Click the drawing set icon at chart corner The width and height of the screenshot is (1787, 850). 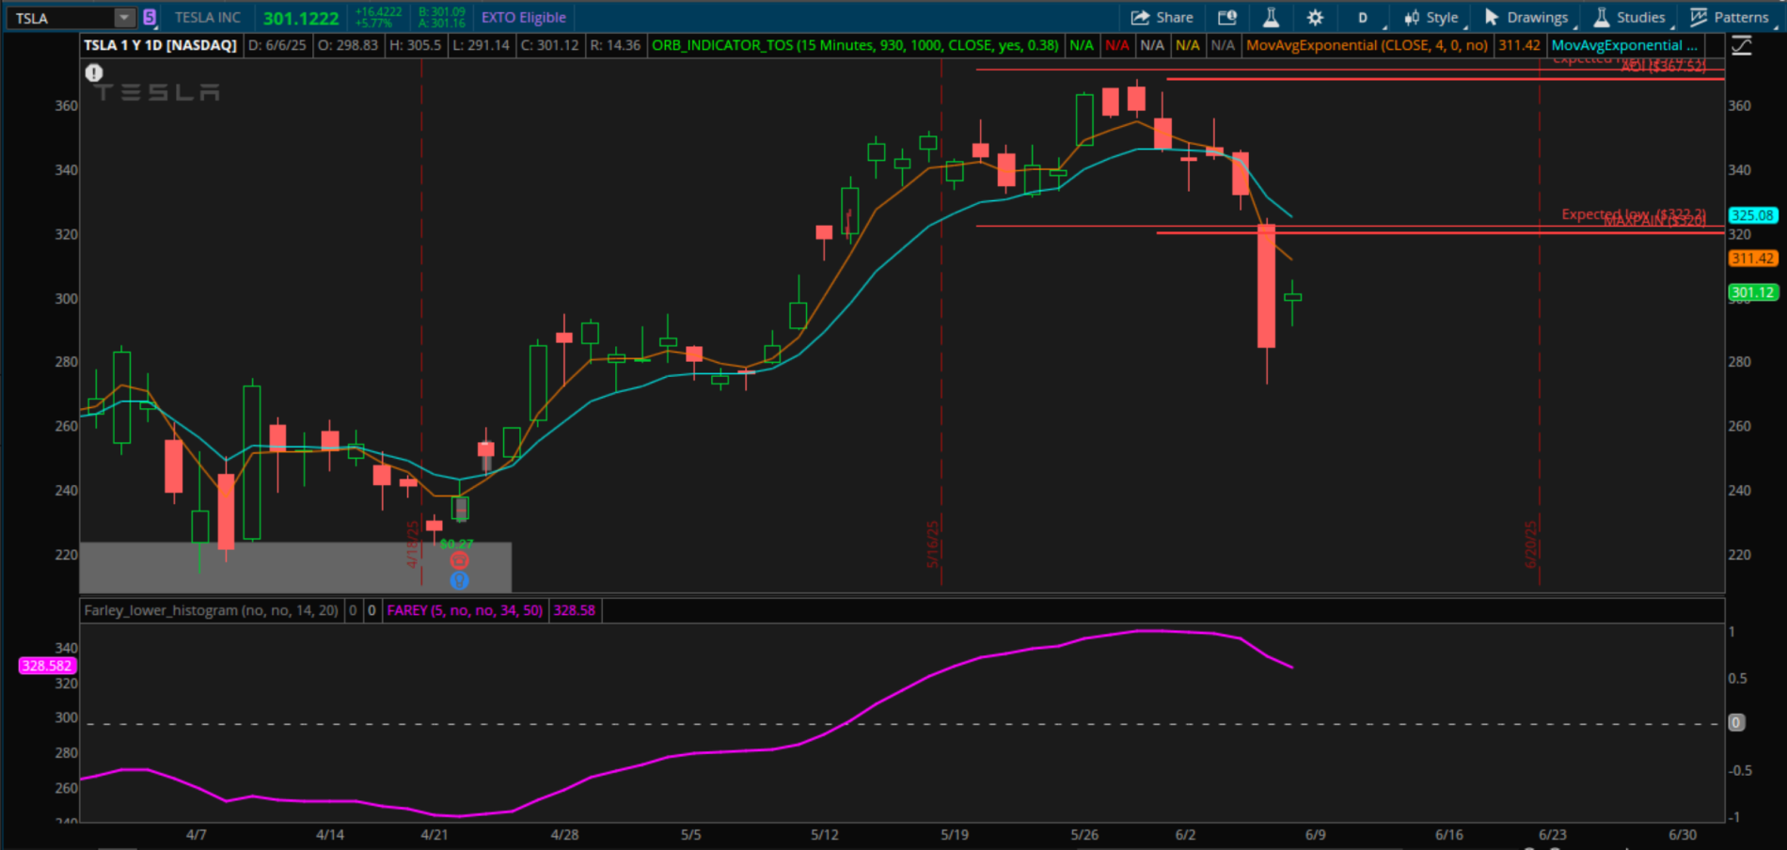(1742, 45)
